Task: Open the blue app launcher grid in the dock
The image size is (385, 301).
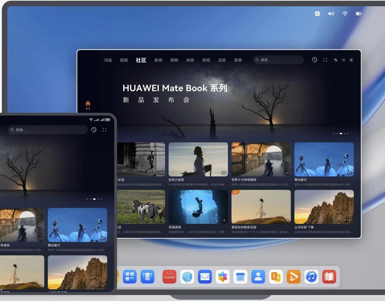Action: coord(130,277)
